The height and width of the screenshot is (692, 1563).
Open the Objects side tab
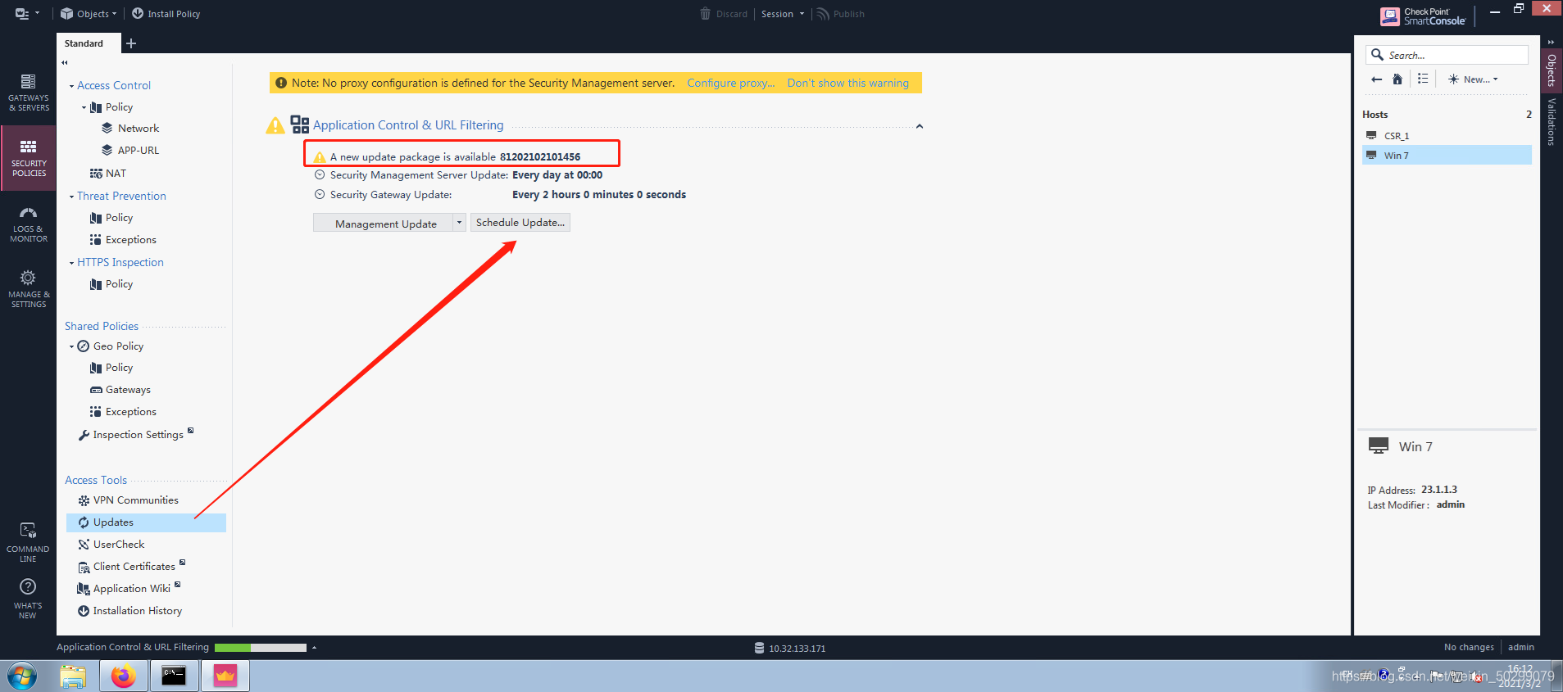coord(1552,70)
